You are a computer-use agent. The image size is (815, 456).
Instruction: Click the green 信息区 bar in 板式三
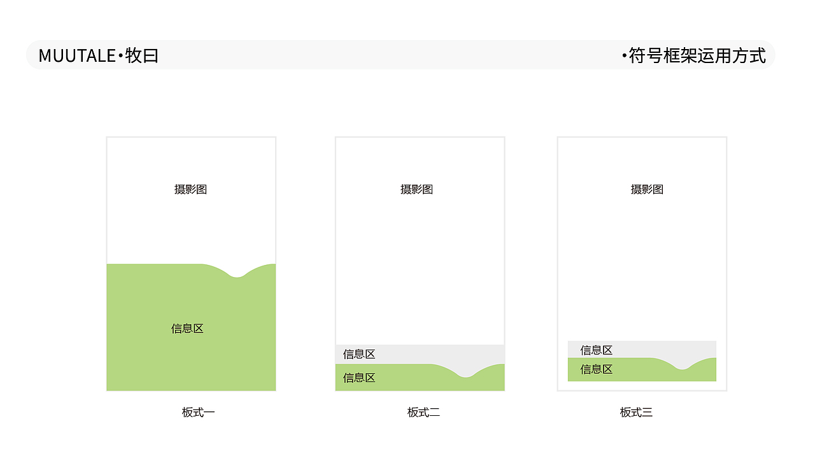click(597, 369)
